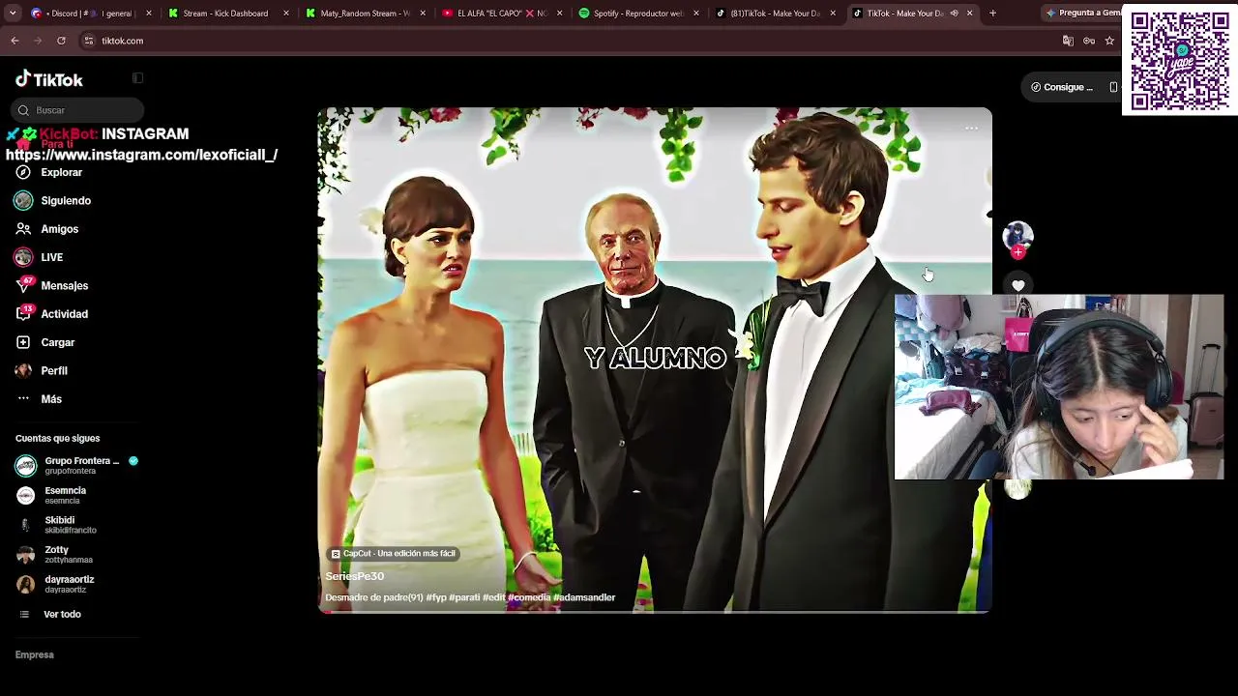1238x696 pixels.
Task: Switch to EL ALFA "EL CAPO" tab
Action: (503, 14)
